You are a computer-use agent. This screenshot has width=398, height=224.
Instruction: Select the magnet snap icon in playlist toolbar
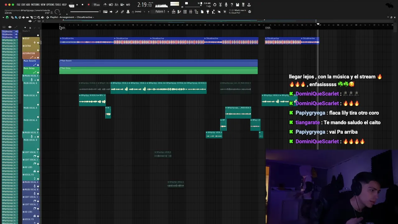click(x=7, y=17)
